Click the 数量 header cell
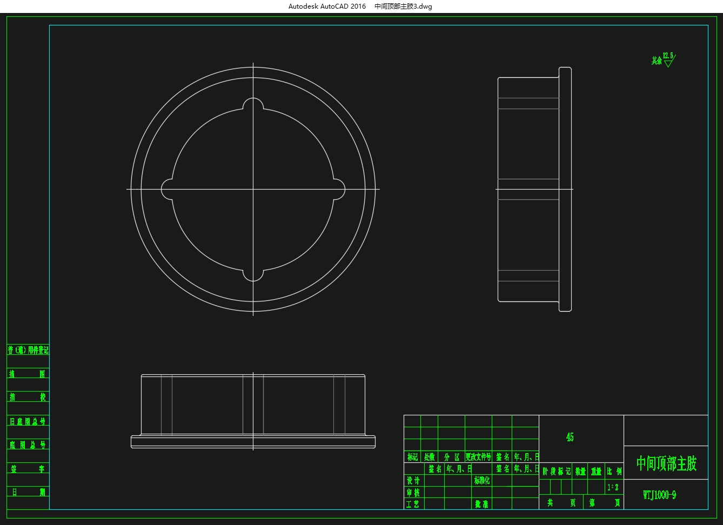The image size is (723, 525). (x=580, y=471)
